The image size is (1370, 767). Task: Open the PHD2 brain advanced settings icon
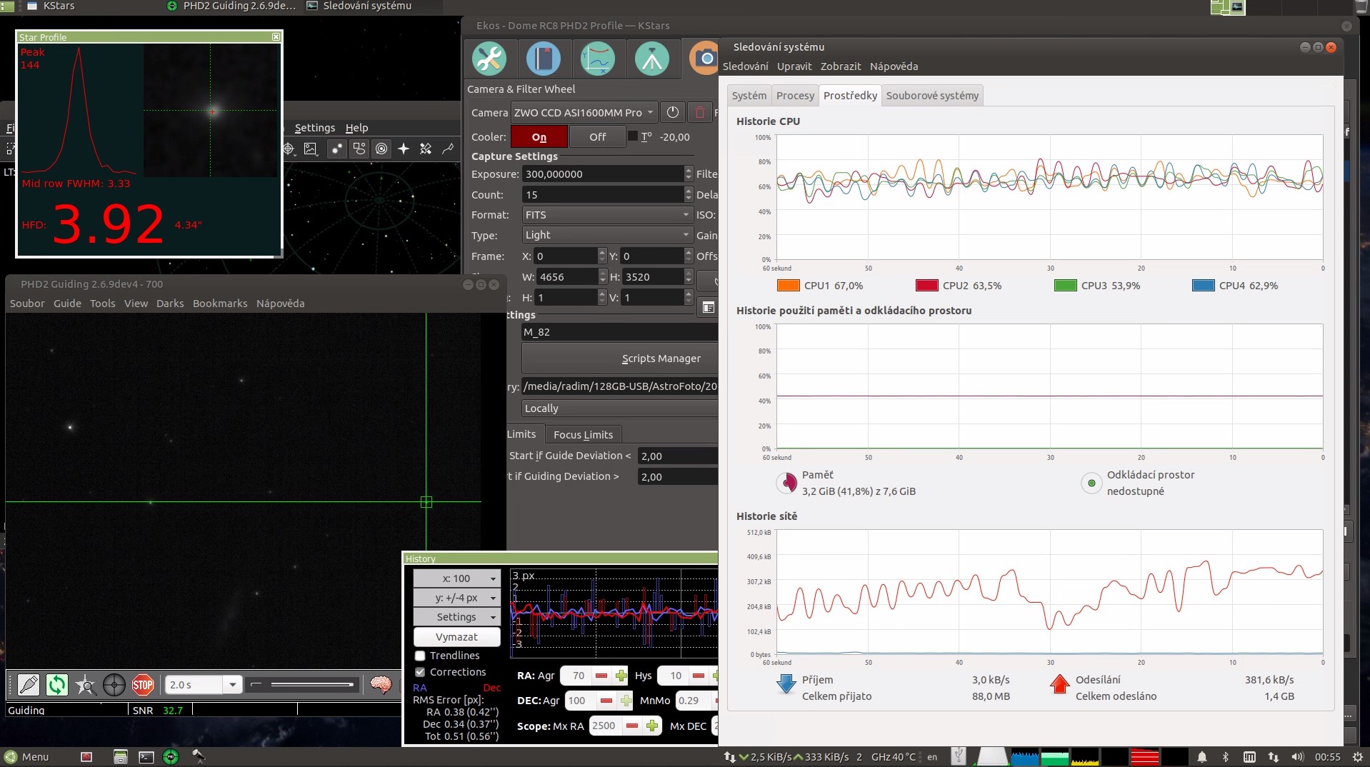click(381, 685)
